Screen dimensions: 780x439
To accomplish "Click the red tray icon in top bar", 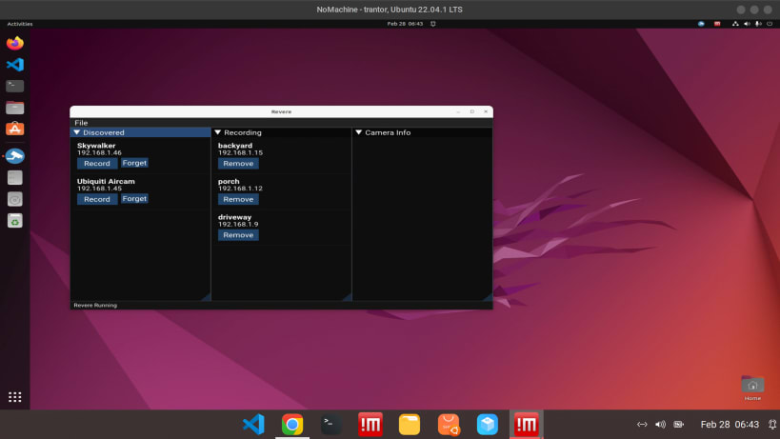I will point(717,24).
